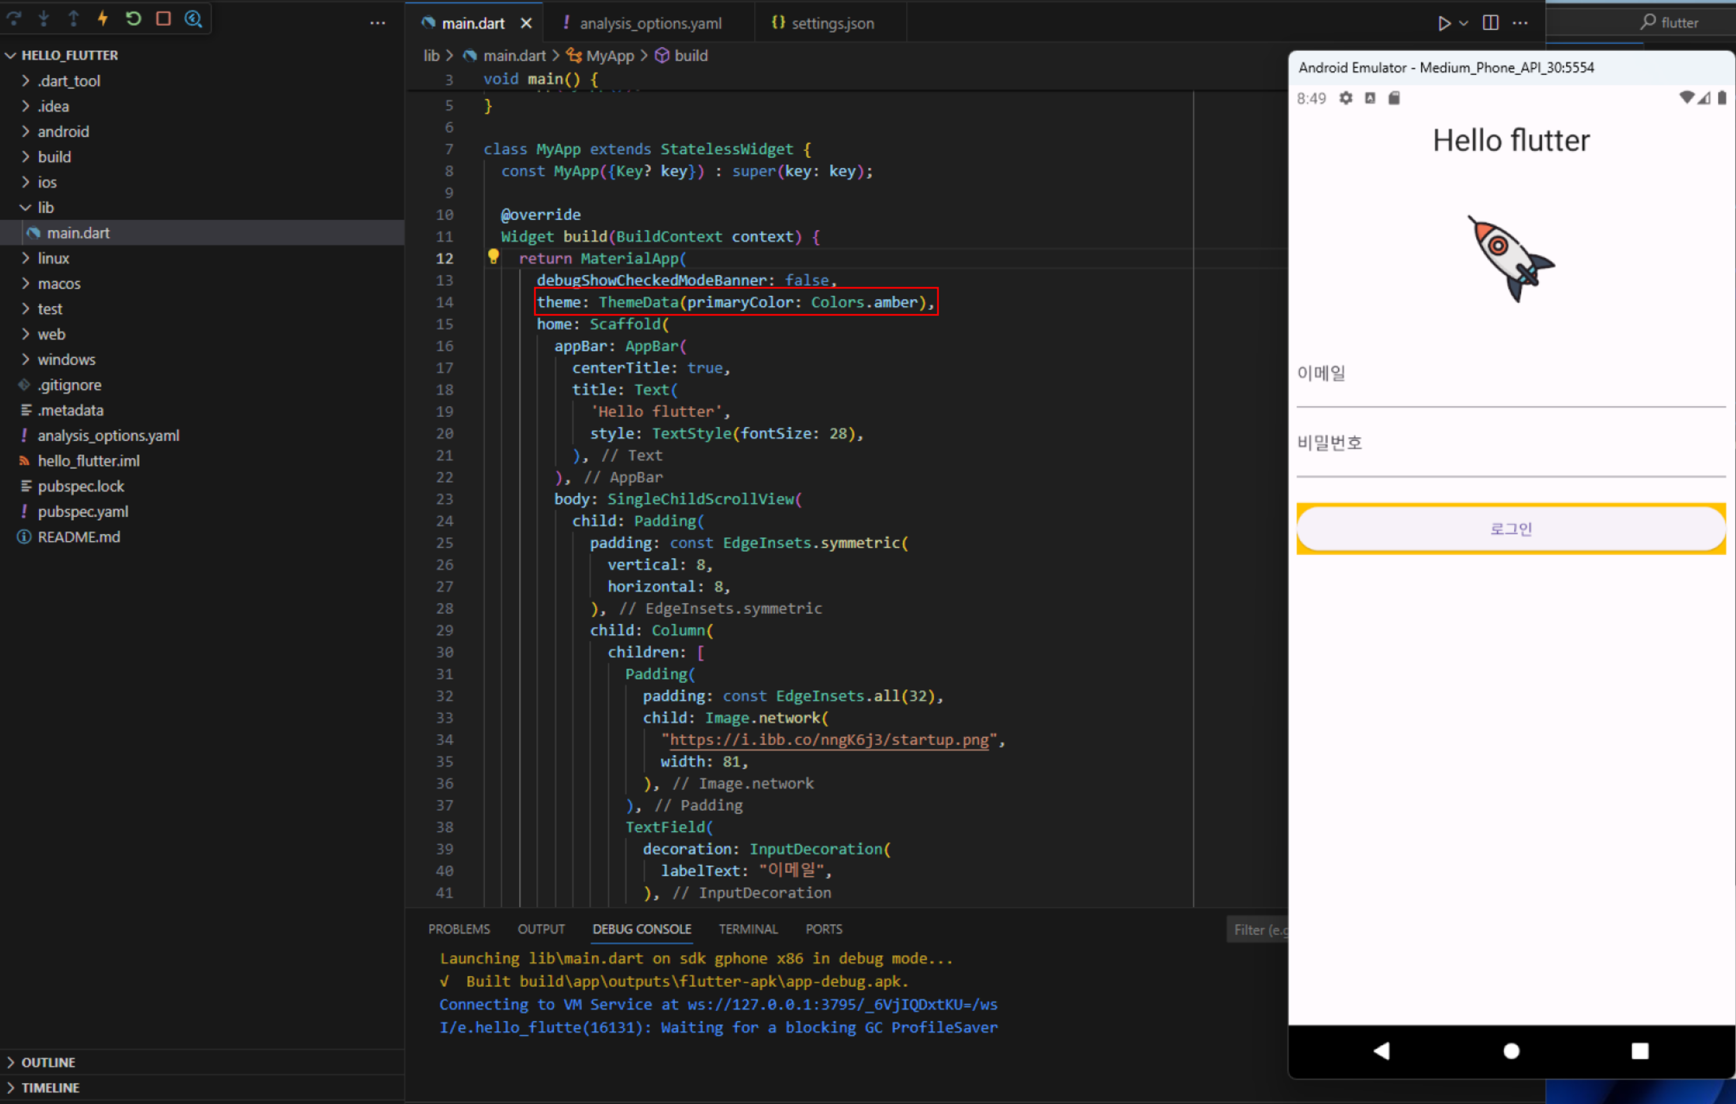Click the rocket image in the emulator
Screen dimensions: 1736x1104
(x=1511, y=258)
